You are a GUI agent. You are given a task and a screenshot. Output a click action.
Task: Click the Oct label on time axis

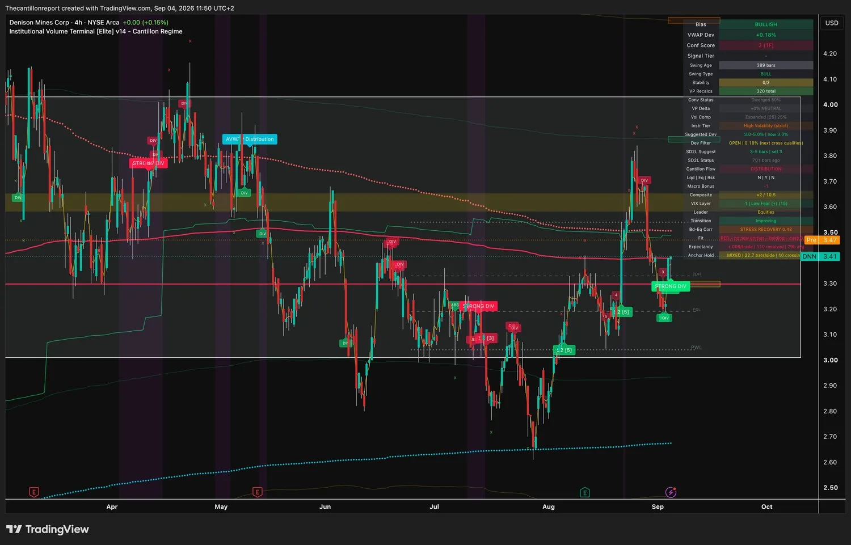tap(767, 507)
